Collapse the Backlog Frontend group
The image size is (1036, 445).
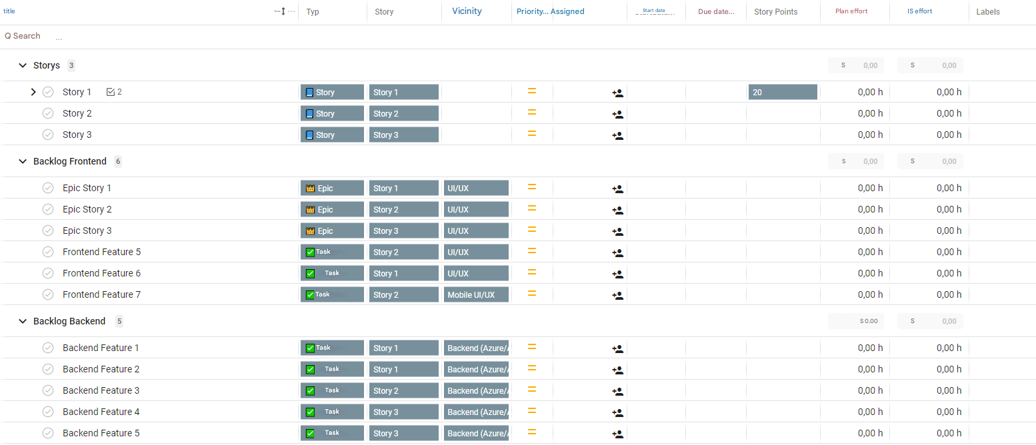23,161
